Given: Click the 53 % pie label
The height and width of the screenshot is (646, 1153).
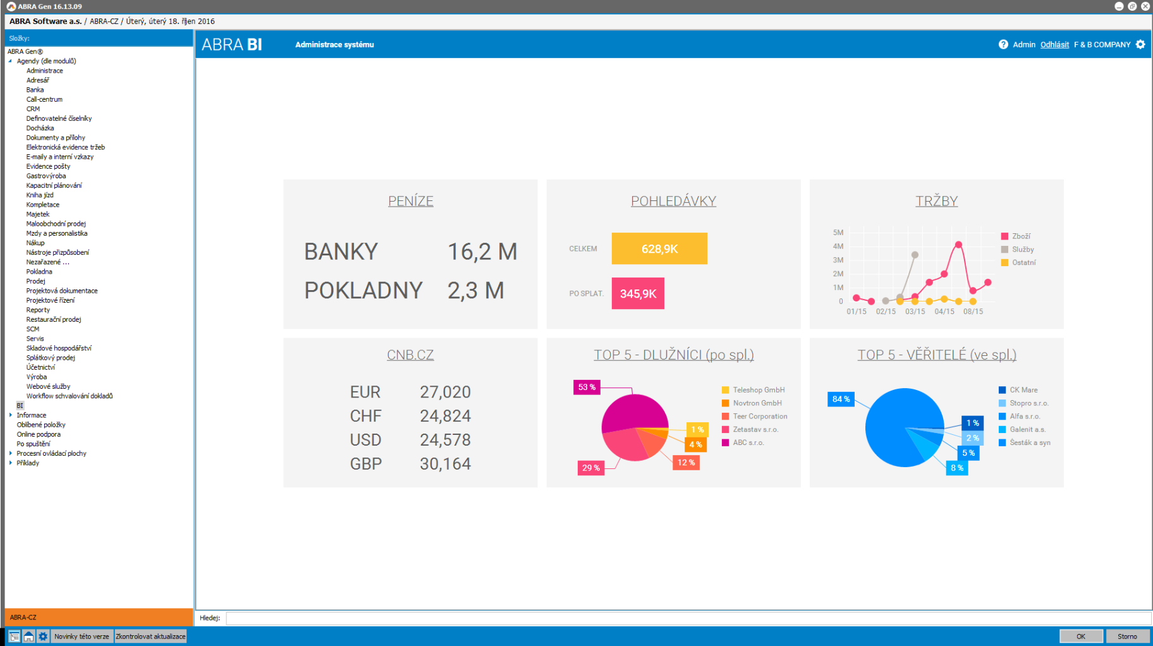Looking at the screenshot, I should tap(587, 387).
